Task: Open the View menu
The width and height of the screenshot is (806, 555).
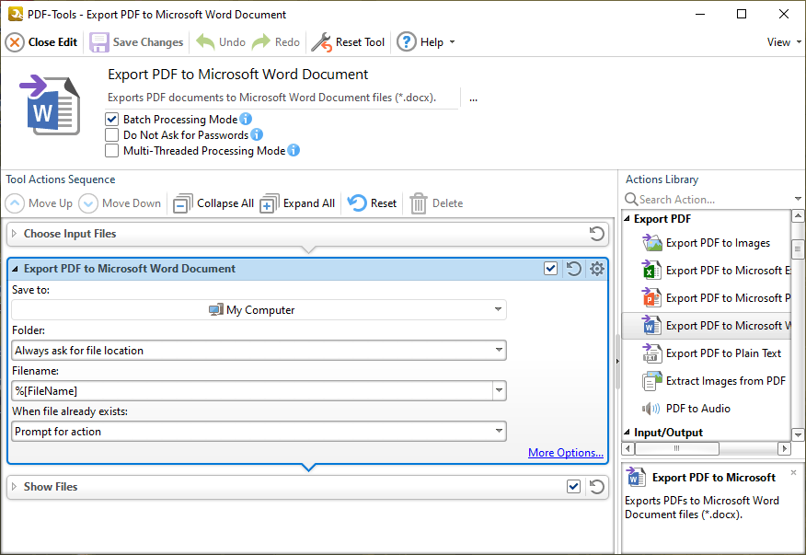Action: click(781, 41)
